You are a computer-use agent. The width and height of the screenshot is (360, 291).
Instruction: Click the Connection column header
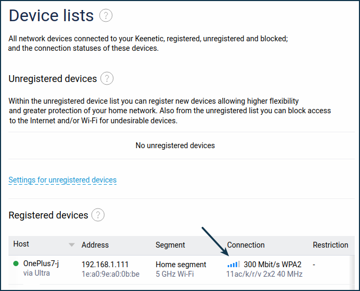pyautogui.click(x=246, y=245)
